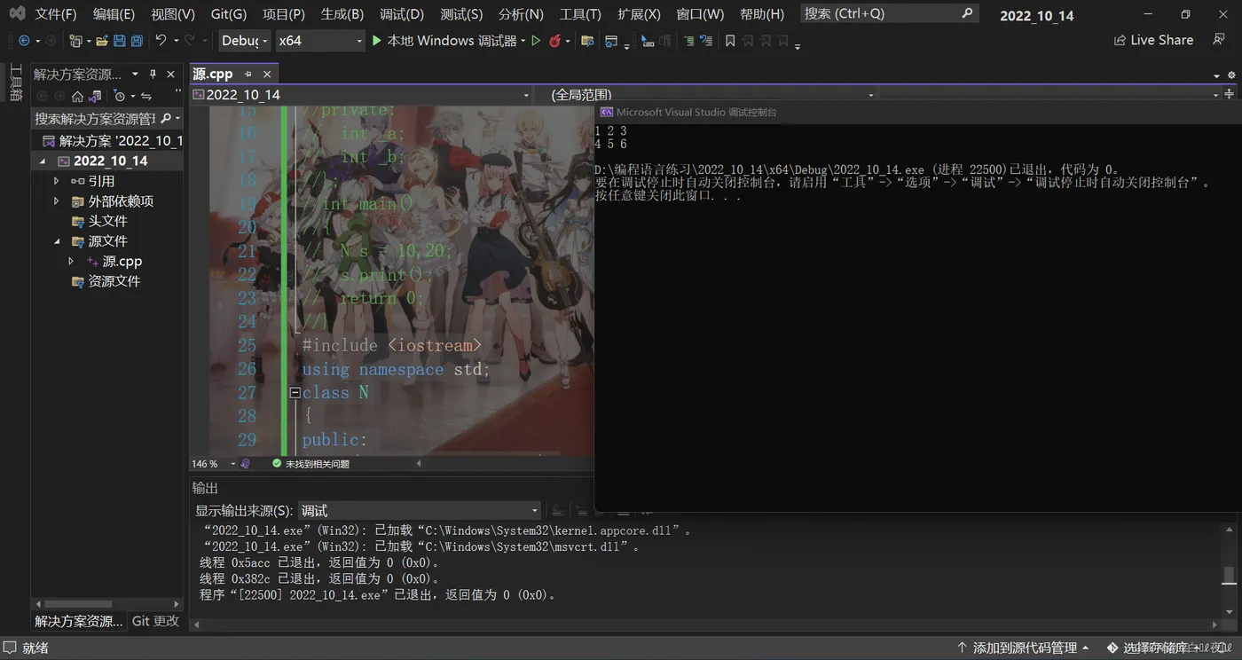
Task: Click the open file folder icon
Action: (102, 41)
